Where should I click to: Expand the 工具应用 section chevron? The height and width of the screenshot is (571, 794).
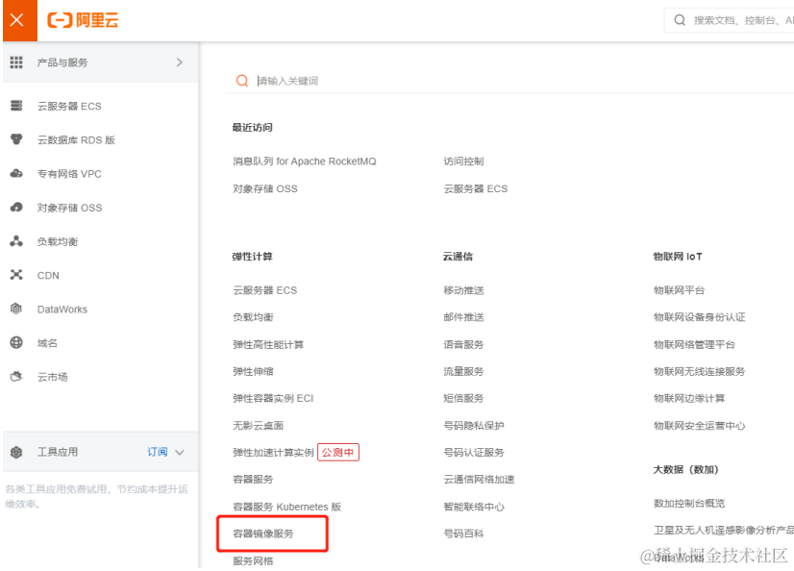179,453
